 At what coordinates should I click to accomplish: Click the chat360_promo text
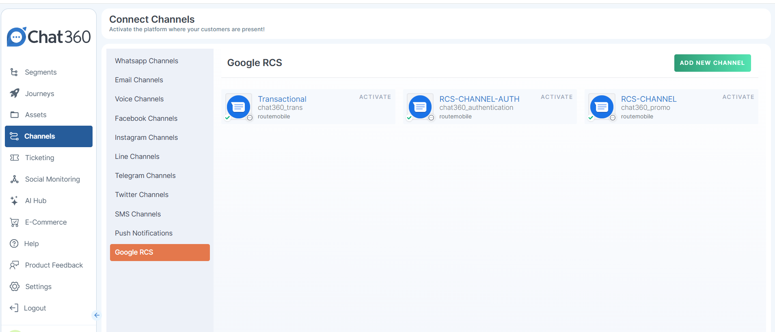pyautogui.click(x=645, y=107)
